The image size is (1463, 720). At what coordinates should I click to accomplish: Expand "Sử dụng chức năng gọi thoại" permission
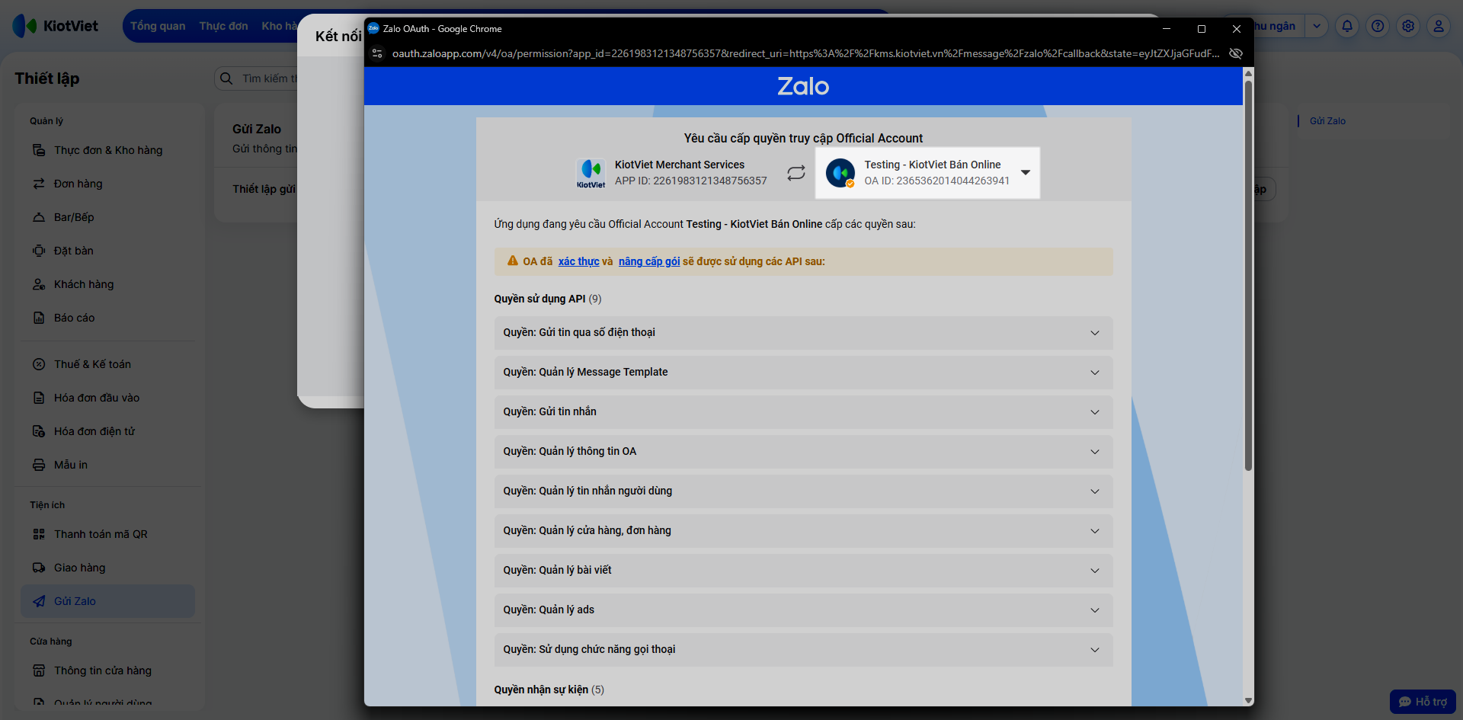(x=803, y=650)
